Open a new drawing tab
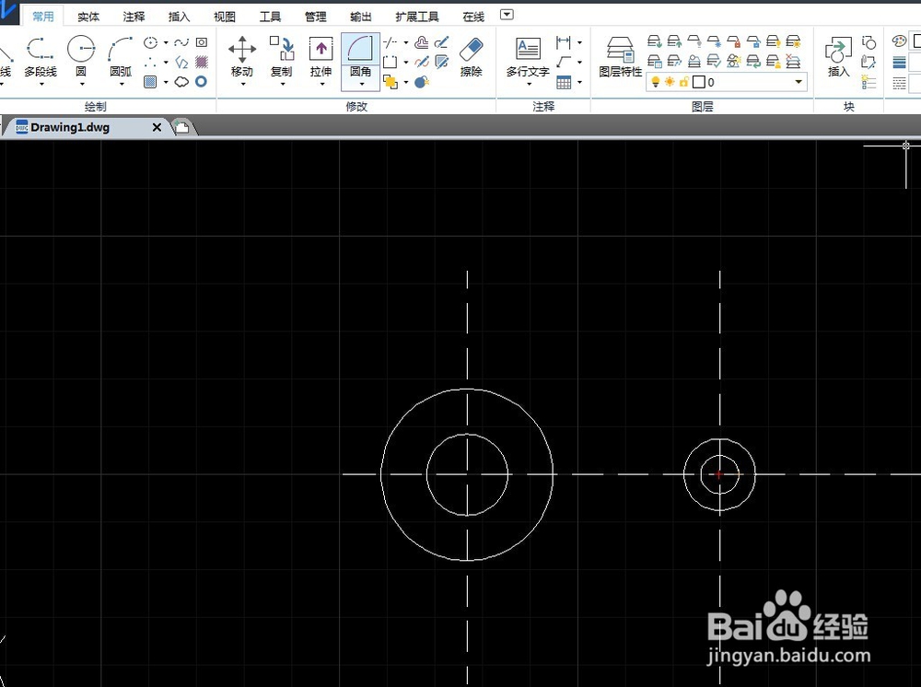This screenshot has width=921, height=687. click(182, 127)
